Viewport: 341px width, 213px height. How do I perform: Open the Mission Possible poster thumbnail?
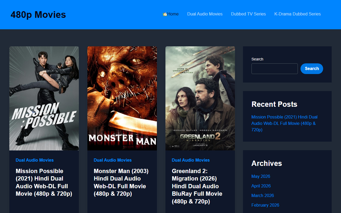coord(44,98)
